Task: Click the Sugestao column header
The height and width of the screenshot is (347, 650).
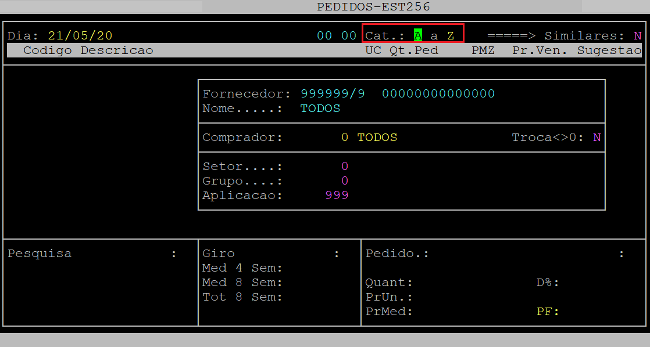Action: (609, 50)
